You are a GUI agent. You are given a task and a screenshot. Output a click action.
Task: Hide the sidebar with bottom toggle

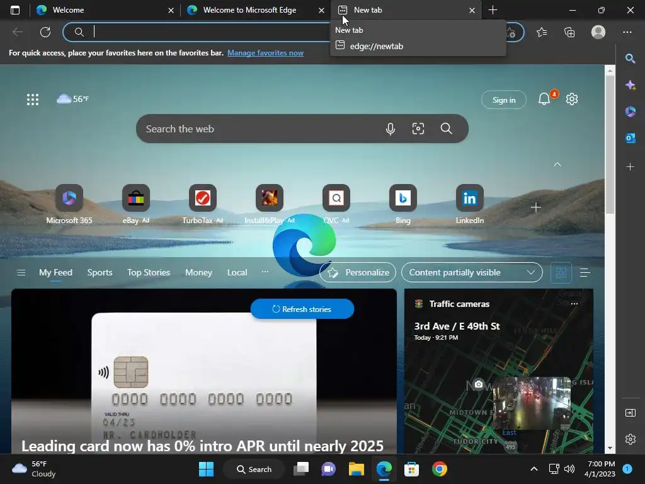(630, 413)
